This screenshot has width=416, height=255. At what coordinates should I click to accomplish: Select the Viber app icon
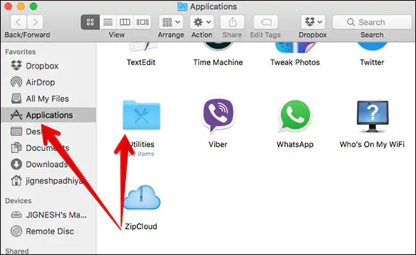tap(218, 115)
